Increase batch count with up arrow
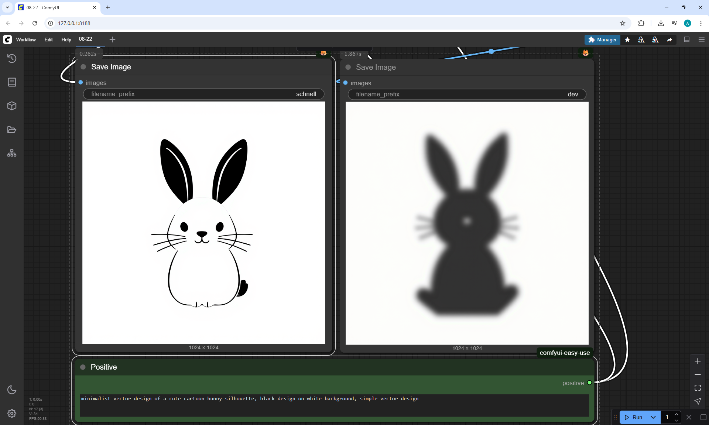This screenshot has height=425, width=709. (x=677, y=415)
